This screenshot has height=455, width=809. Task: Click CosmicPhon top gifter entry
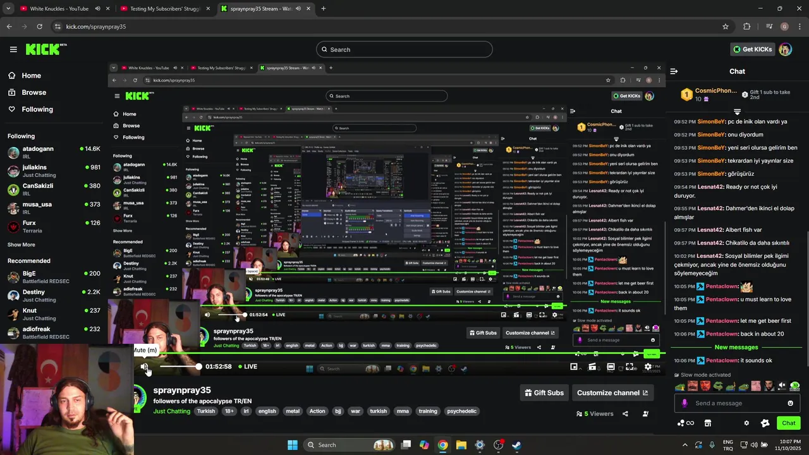pos(710,95)
